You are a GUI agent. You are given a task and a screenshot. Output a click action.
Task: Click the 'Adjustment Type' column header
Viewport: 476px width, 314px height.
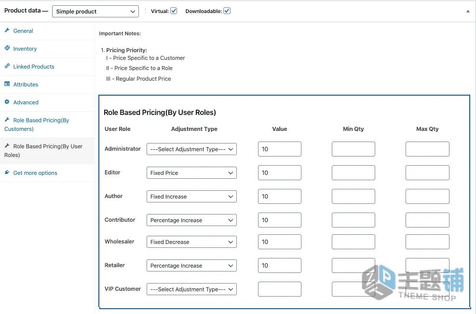(194, 129)
